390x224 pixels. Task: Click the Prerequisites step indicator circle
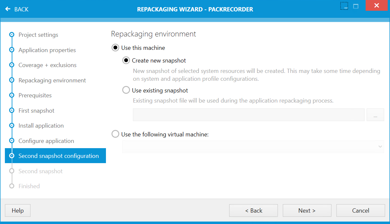pos(12,95)
